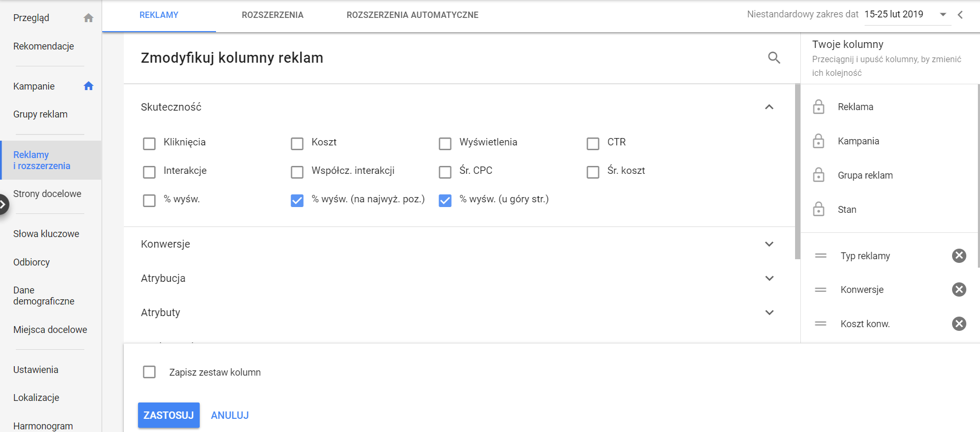Uncheck % wyśw. (u góry str.)
This screenshot has width=980, height=432.
click(445, 201)
